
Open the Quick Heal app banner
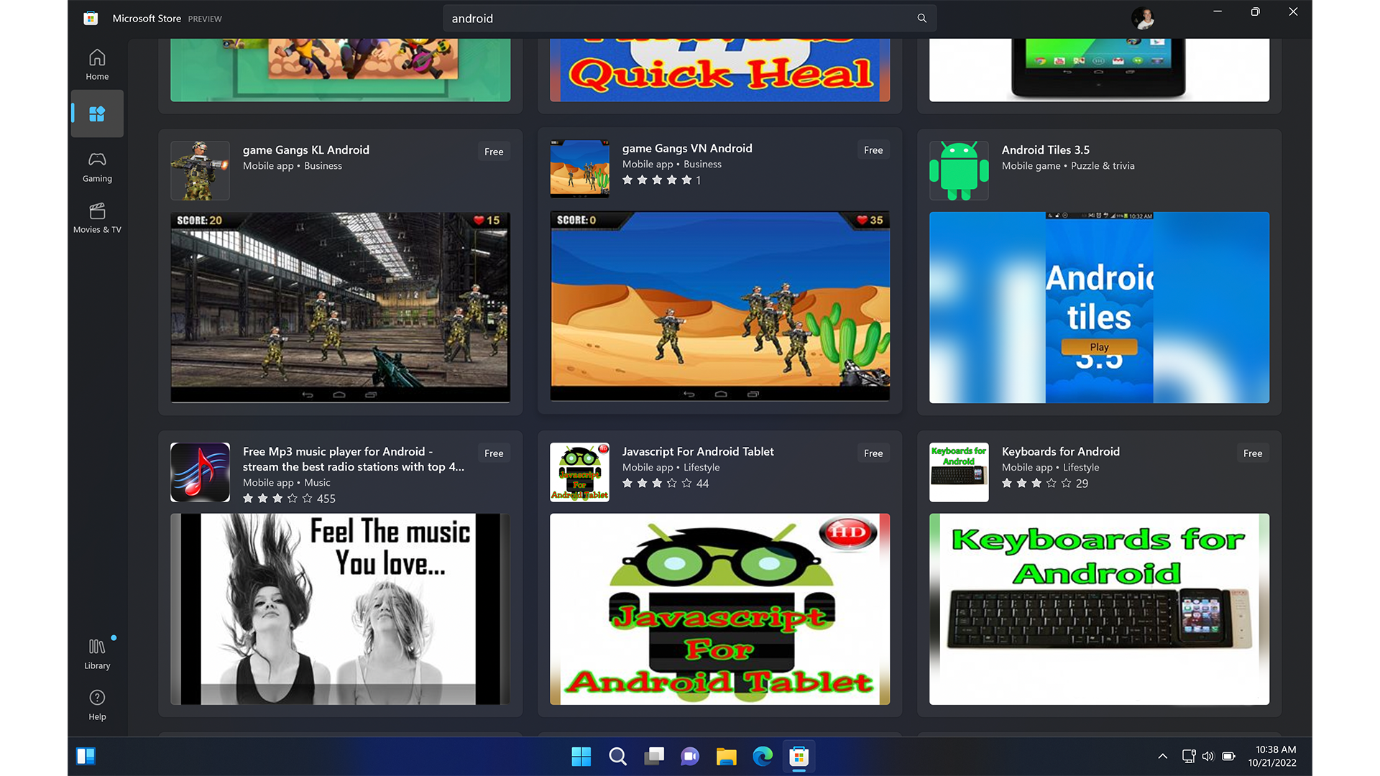pos(719,70)
